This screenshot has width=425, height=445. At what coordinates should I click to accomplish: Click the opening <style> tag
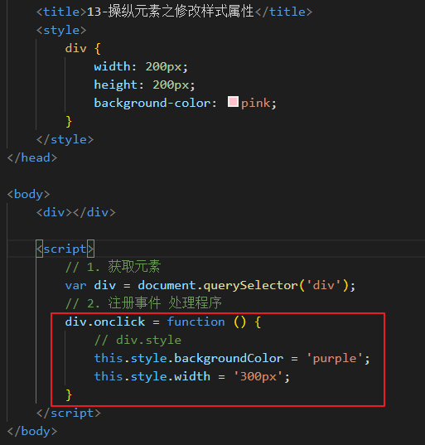pyautogui.click(x=61, y=30)
